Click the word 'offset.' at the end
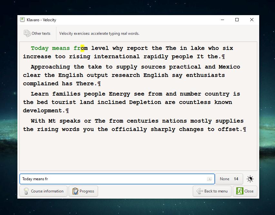The height and width of the screenshot is (215, 275). (230, 129)
